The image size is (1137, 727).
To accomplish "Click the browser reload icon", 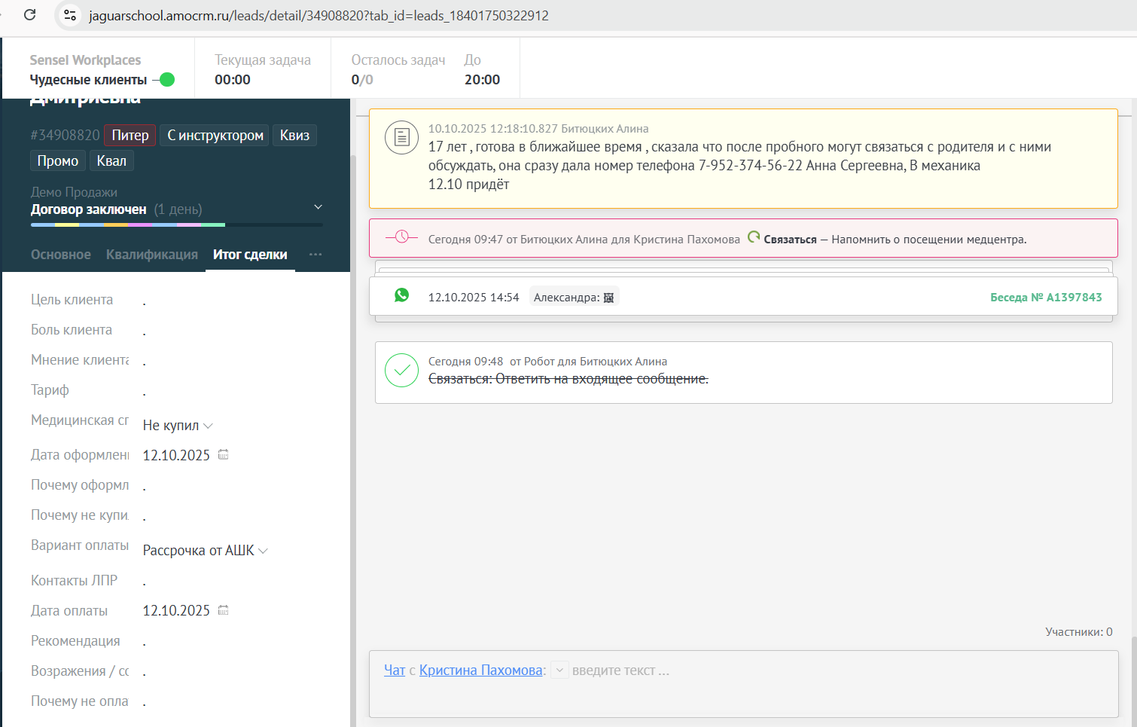I will click(x=30, y=15).
